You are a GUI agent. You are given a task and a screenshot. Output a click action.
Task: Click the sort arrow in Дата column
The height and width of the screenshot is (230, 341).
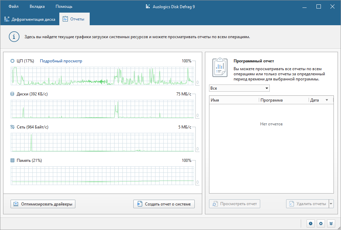[x=327, y=100]
